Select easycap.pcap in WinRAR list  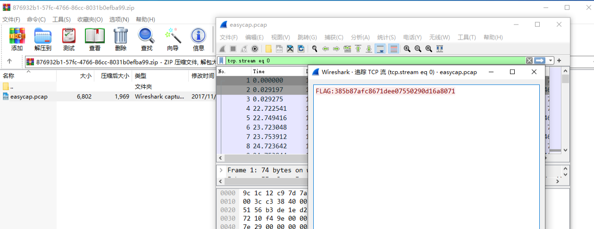tap(109, 96)
